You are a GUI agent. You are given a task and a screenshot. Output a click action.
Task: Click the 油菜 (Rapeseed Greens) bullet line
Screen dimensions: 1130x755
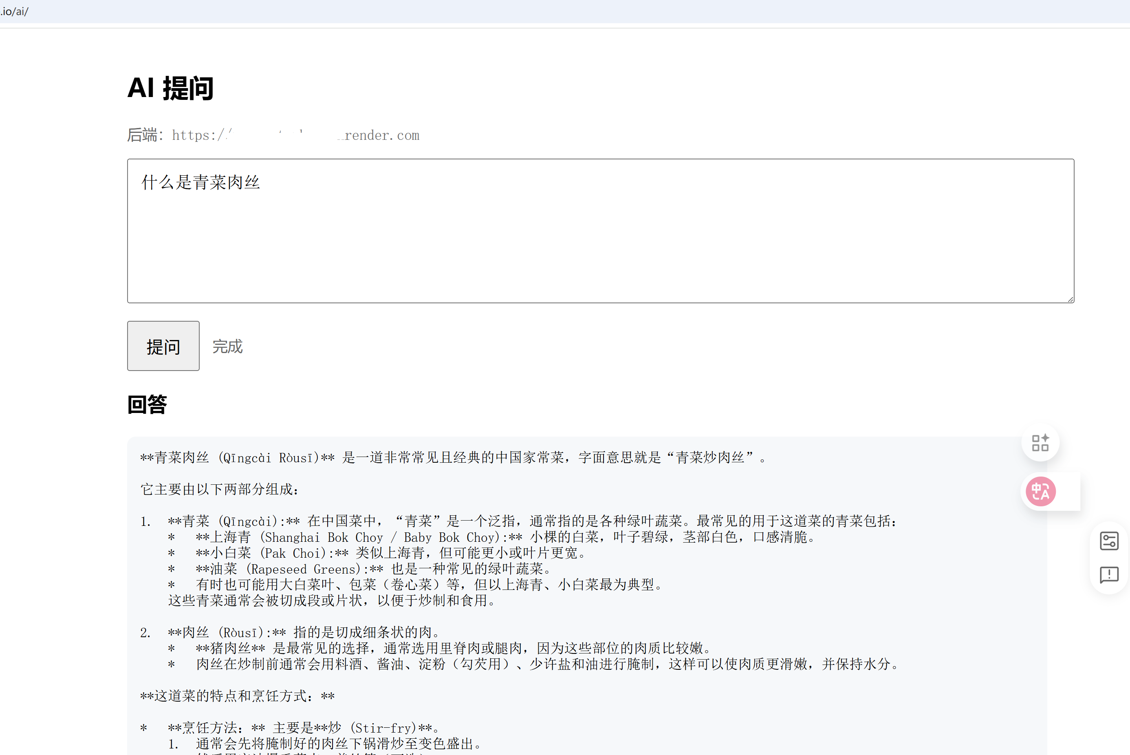373,569
